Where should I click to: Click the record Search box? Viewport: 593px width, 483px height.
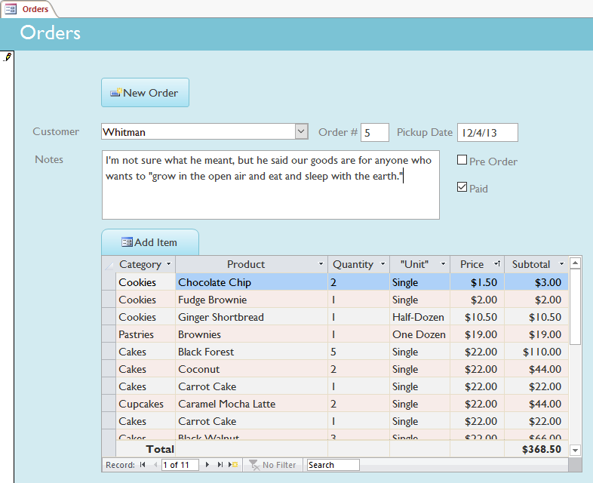333,465
